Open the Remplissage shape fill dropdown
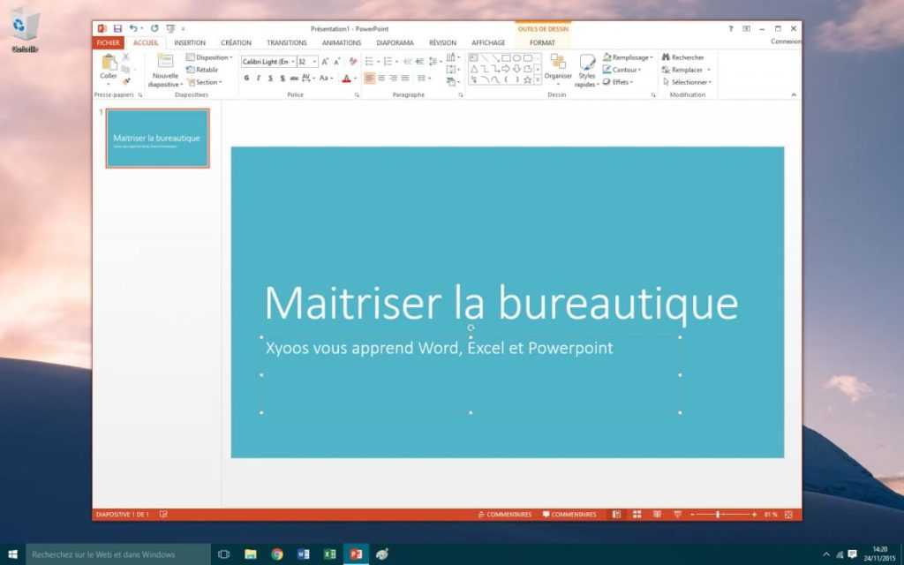The width and height of the screenshot is (904, 565). tap(628, 57)
